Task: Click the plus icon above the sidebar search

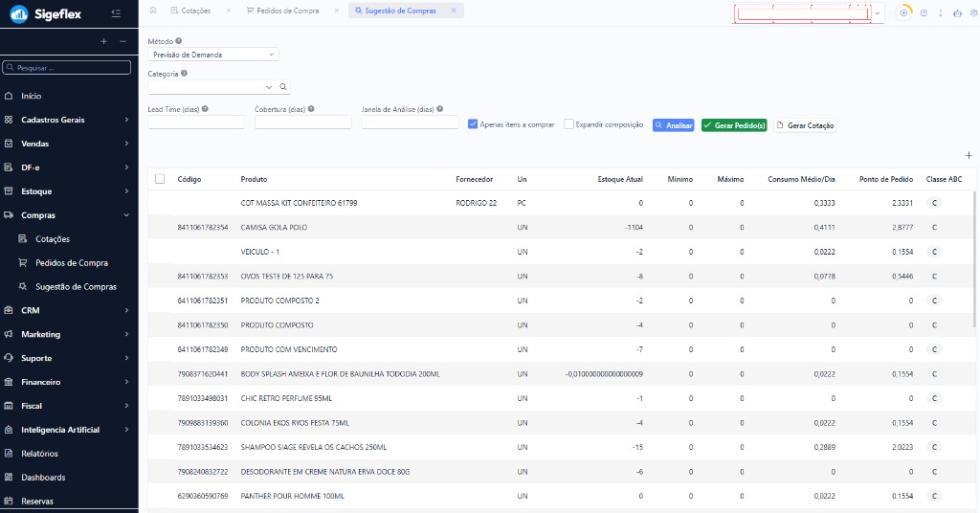Action: [103, 41]
